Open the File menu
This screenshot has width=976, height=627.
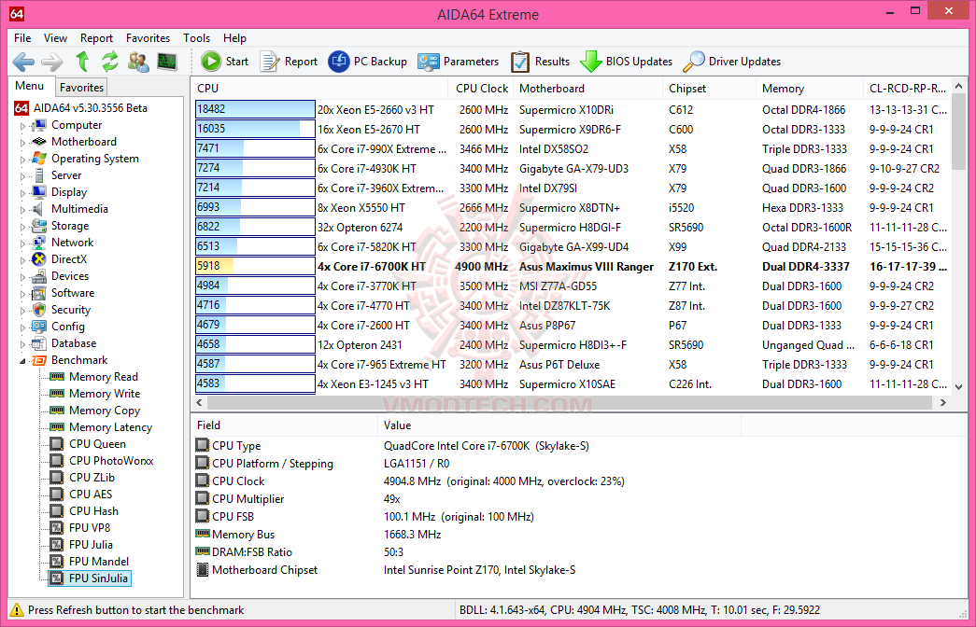[x=22, y=38]
